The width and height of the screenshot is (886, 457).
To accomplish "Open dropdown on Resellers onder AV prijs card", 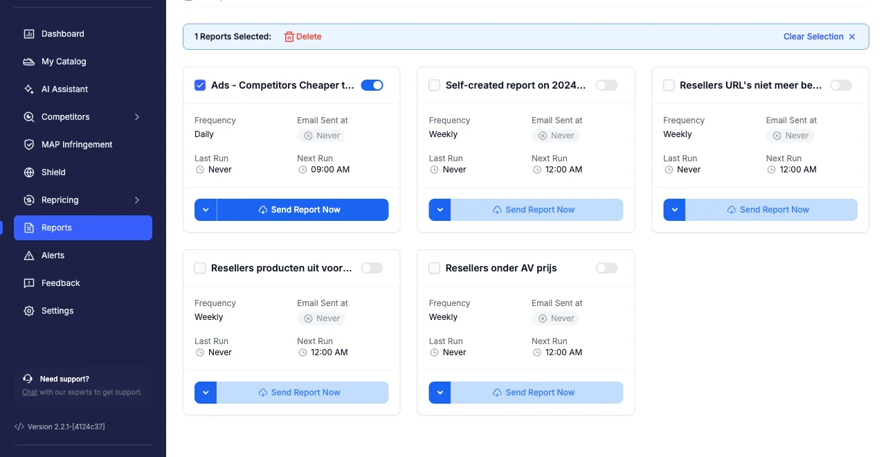I will click(440, 393).
